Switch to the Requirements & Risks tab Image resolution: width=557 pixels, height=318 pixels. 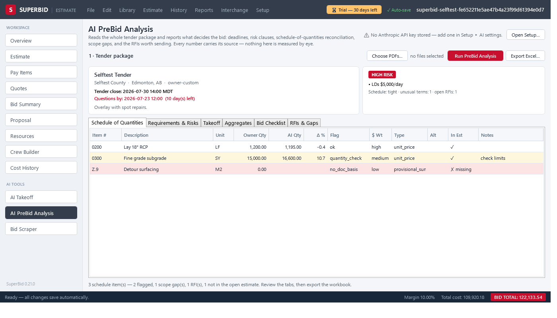coord(173,123)
